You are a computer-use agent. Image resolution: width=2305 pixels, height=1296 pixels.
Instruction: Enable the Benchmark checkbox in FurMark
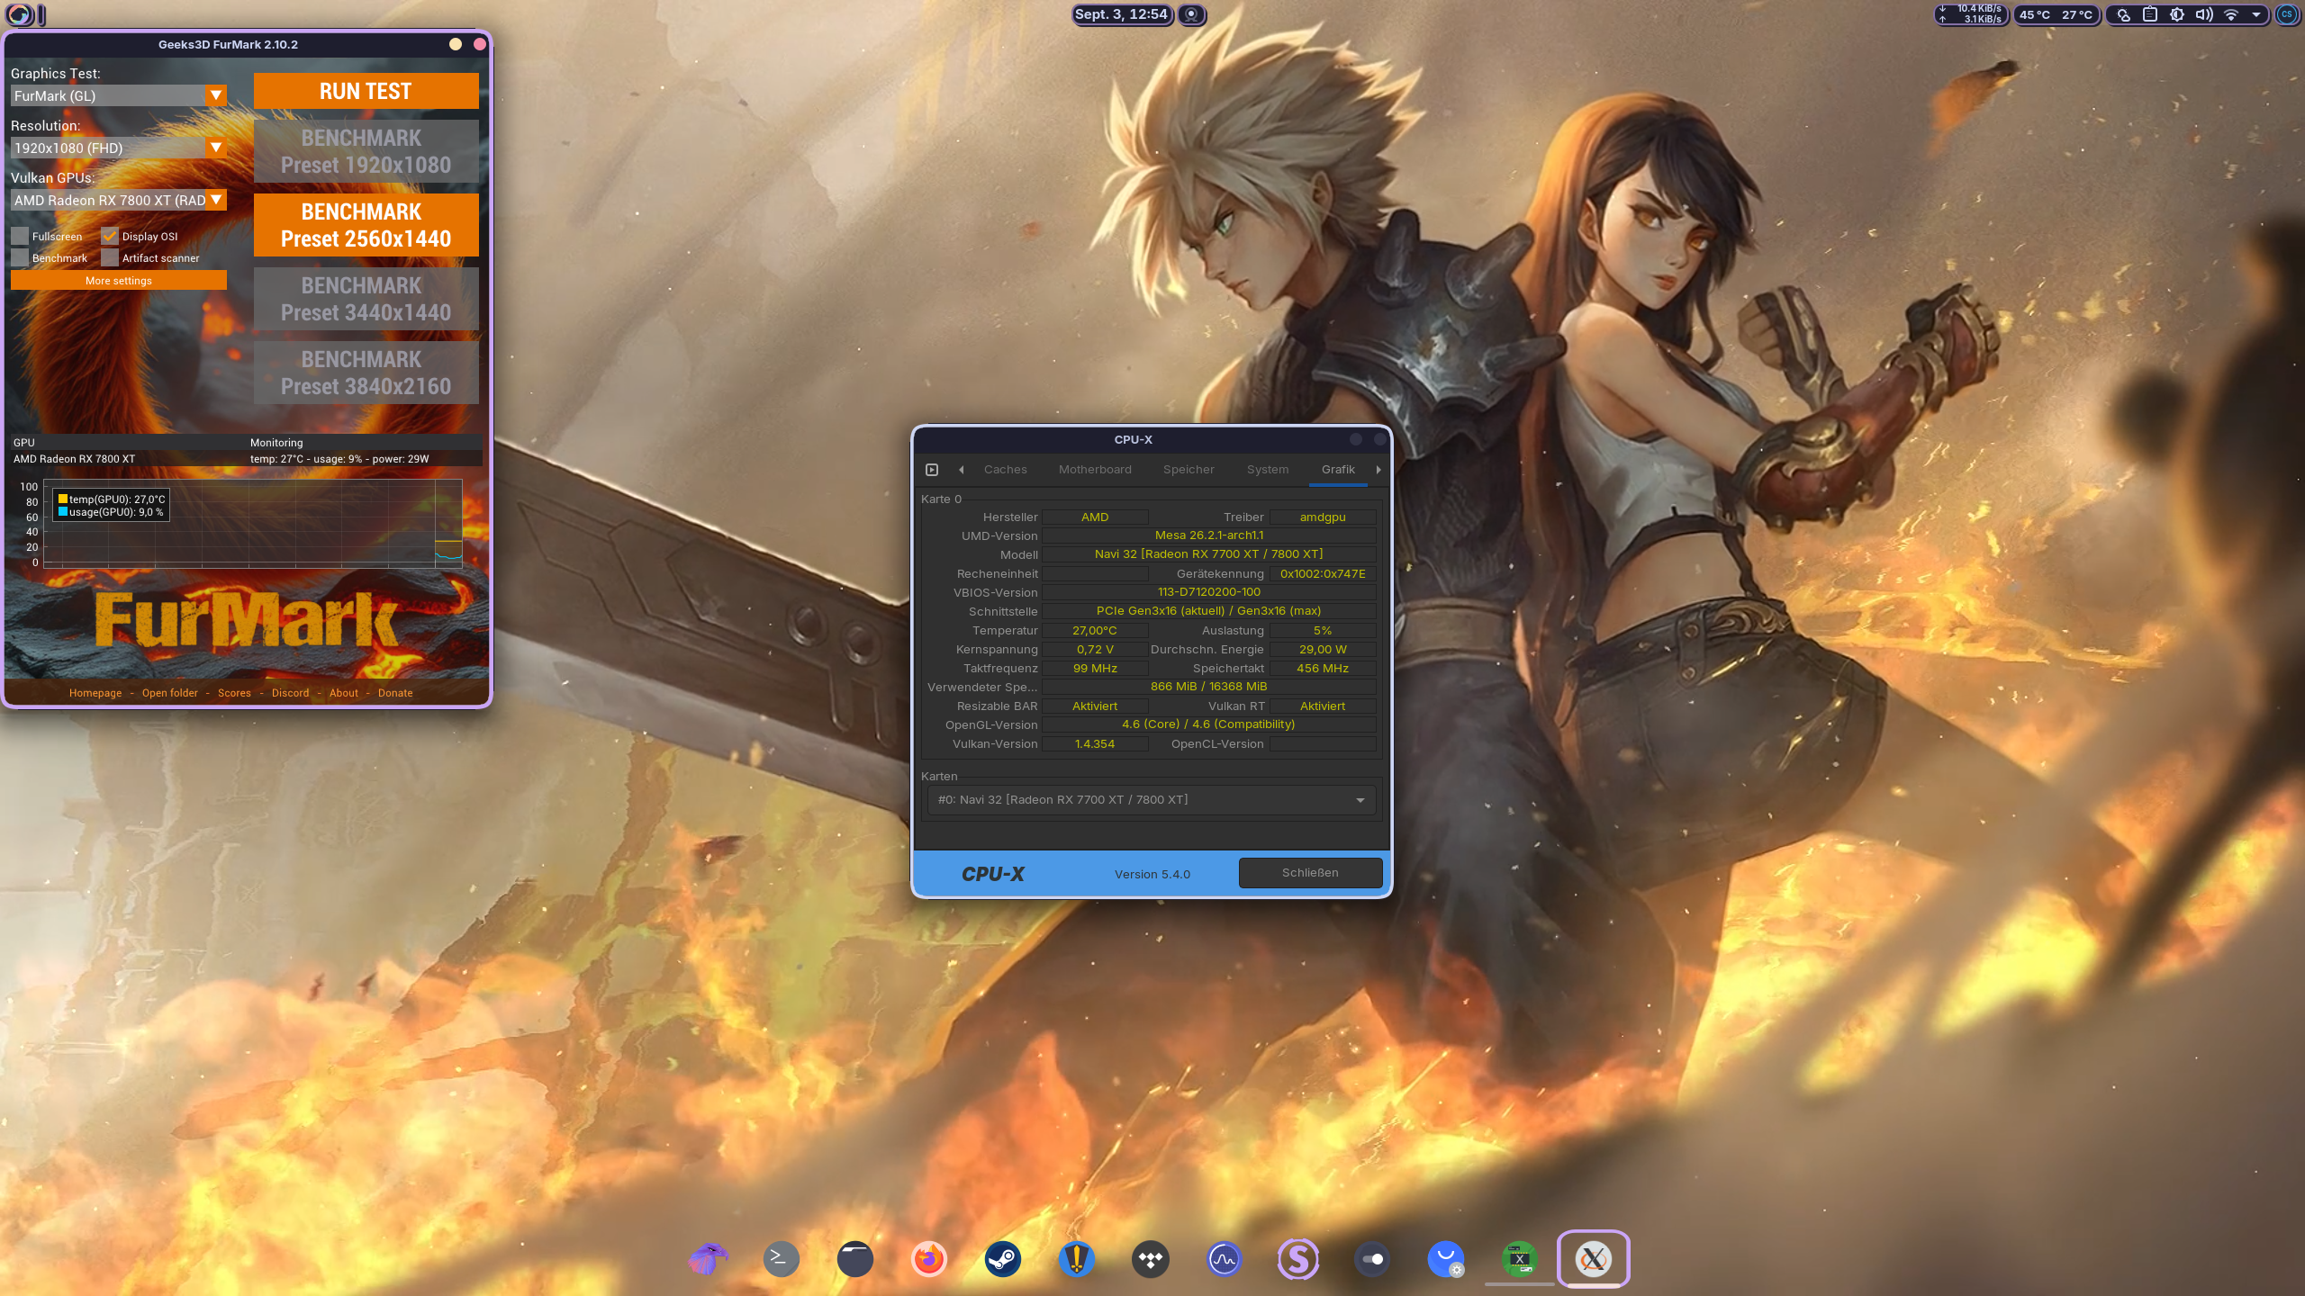20,258
